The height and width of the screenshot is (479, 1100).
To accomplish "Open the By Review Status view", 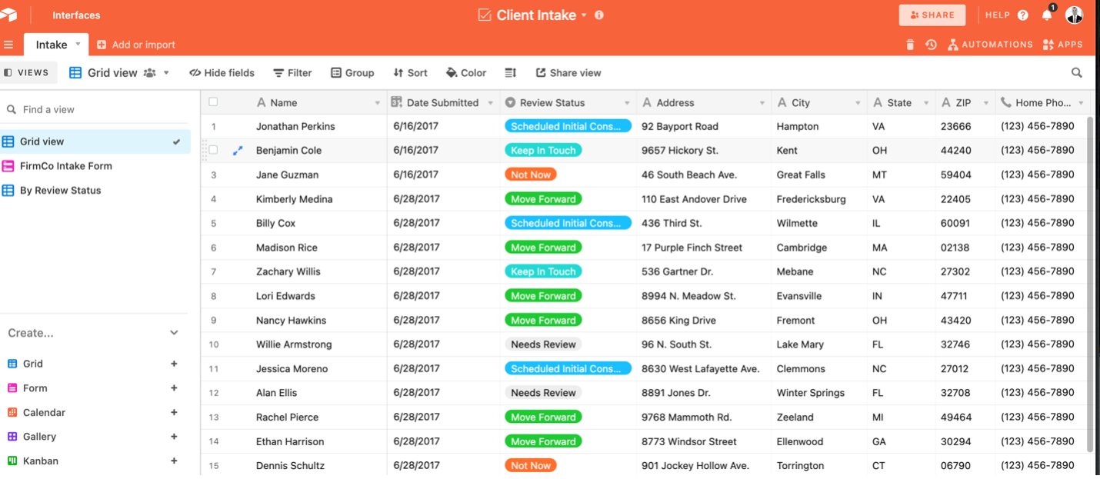I will click(60, 191).
